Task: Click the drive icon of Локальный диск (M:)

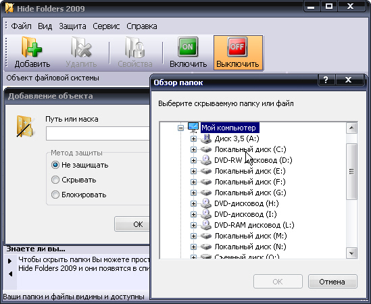Action: click(206, 236)
